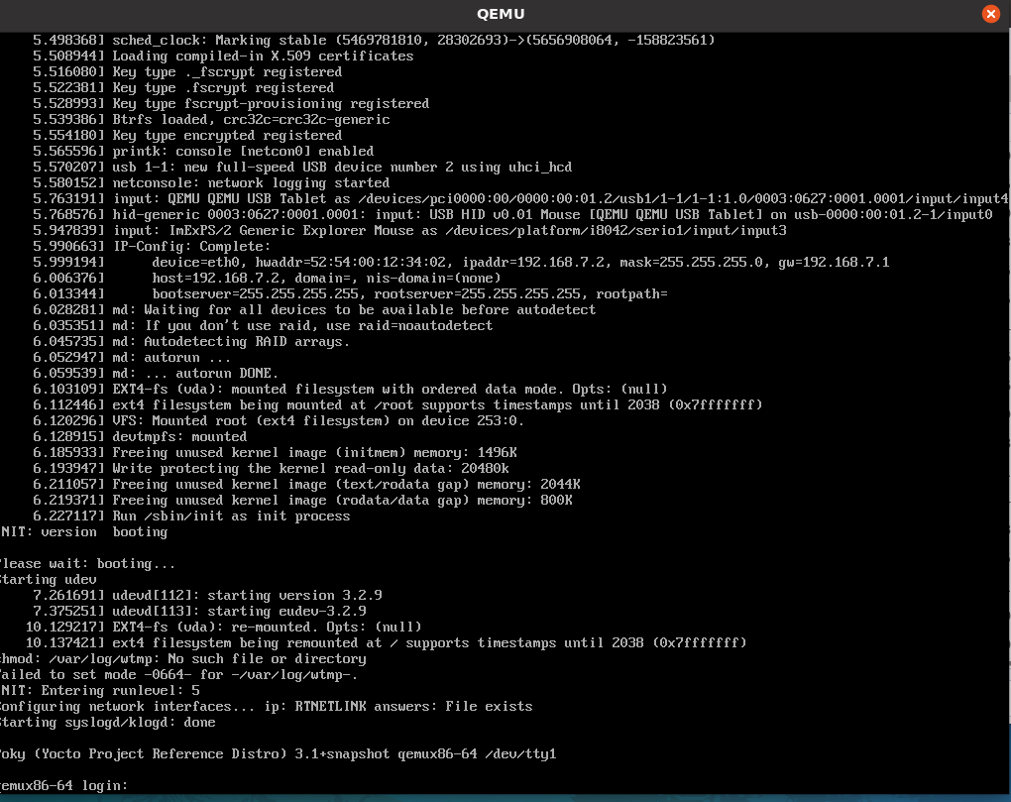1011x802 pixels.
Task: Click 'input: QEMU QEMU USB Tablet' line
Action: tap(520, 199)
